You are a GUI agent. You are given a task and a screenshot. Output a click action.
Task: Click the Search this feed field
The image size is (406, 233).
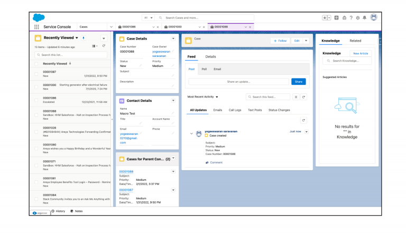tap(268, 97)
